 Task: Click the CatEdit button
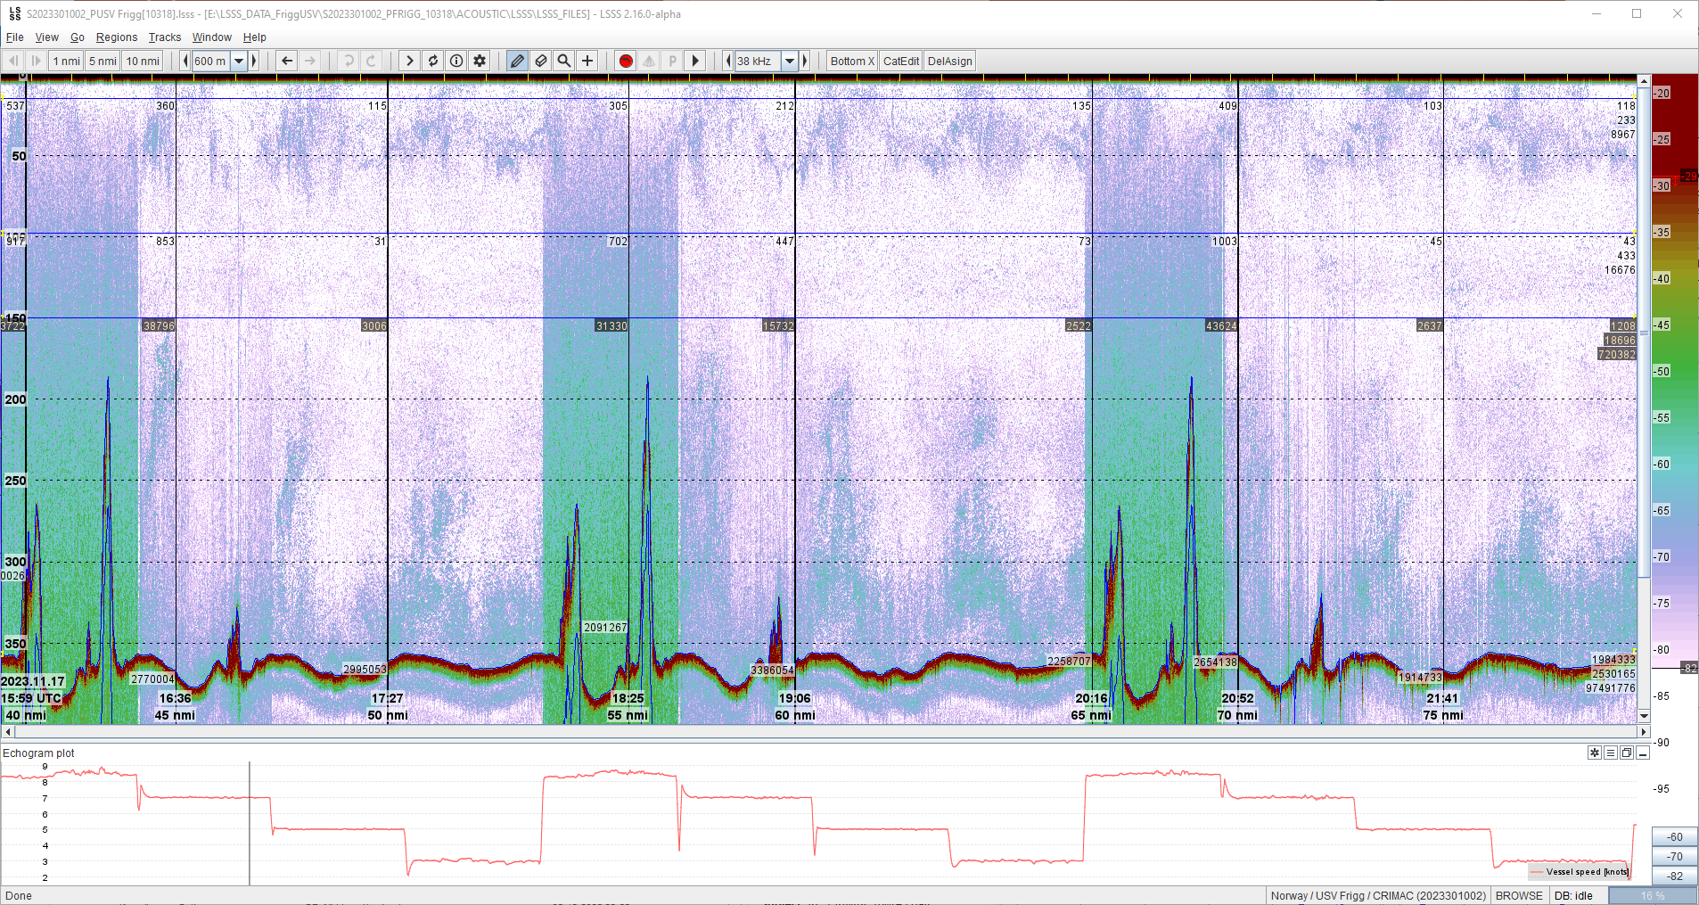point(901,61)
